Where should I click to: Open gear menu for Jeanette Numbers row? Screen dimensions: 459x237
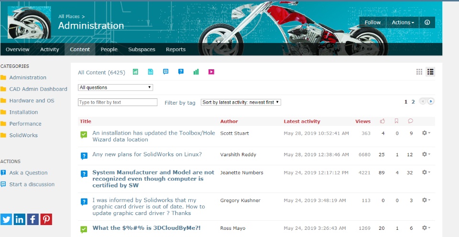[x=426, y=172]
